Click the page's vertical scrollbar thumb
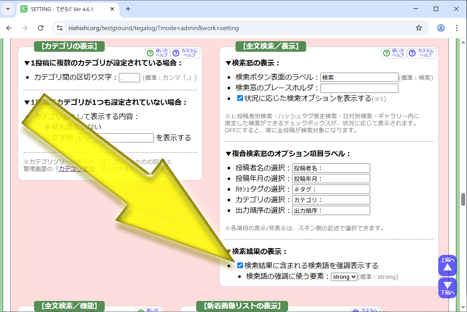The image size is (467, 312). (x=463, y=199)
